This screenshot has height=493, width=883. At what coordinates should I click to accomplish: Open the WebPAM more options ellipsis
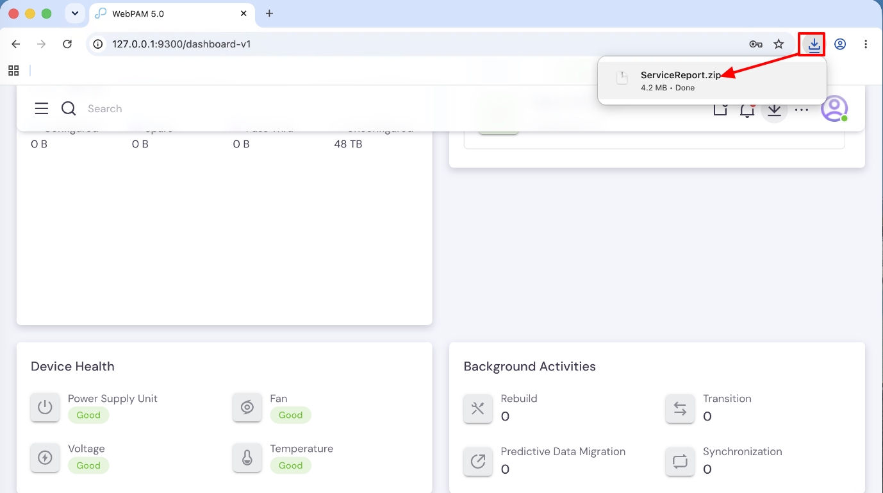tap(802, 110)
